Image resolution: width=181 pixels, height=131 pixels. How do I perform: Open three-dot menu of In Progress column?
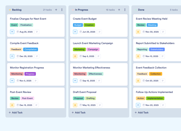[125, 10]
